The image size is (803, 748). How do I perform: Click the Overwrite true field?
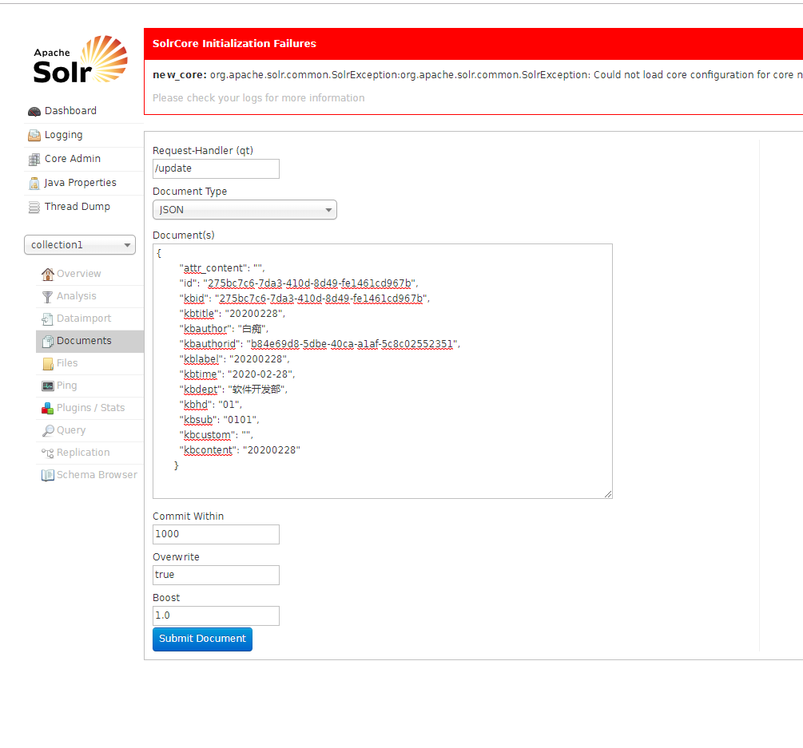(216, 575)
